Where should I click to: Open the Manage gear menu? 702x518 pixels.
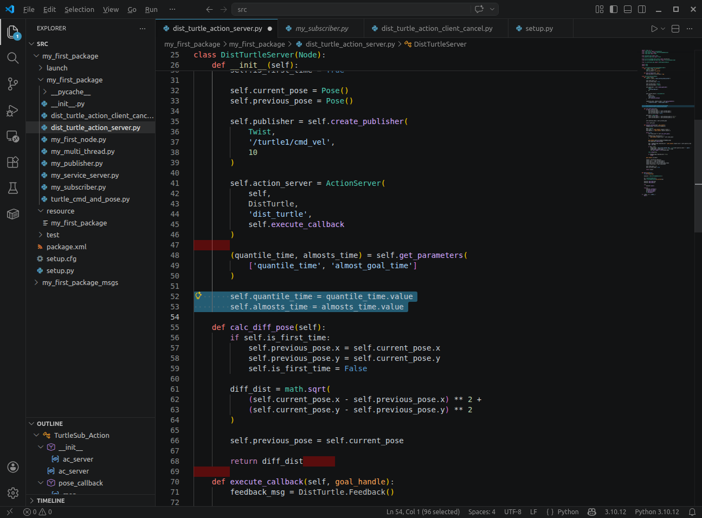(13, 493)
